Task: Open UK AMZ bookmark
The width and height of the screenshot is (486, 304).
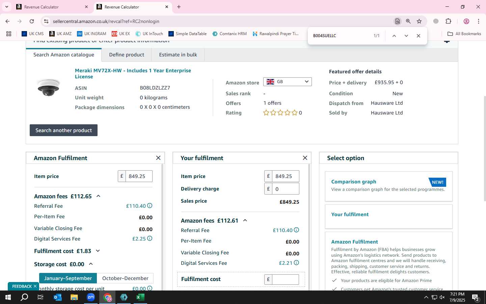Action: [60, 34]
